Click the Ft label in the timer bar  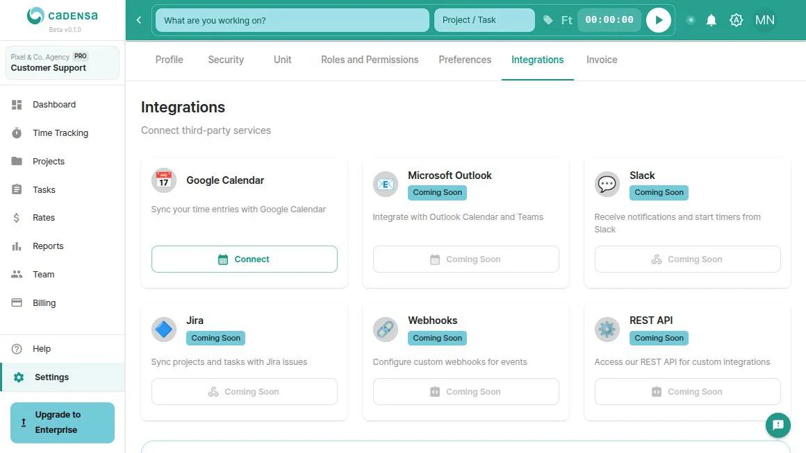click(x=566, y=20)
